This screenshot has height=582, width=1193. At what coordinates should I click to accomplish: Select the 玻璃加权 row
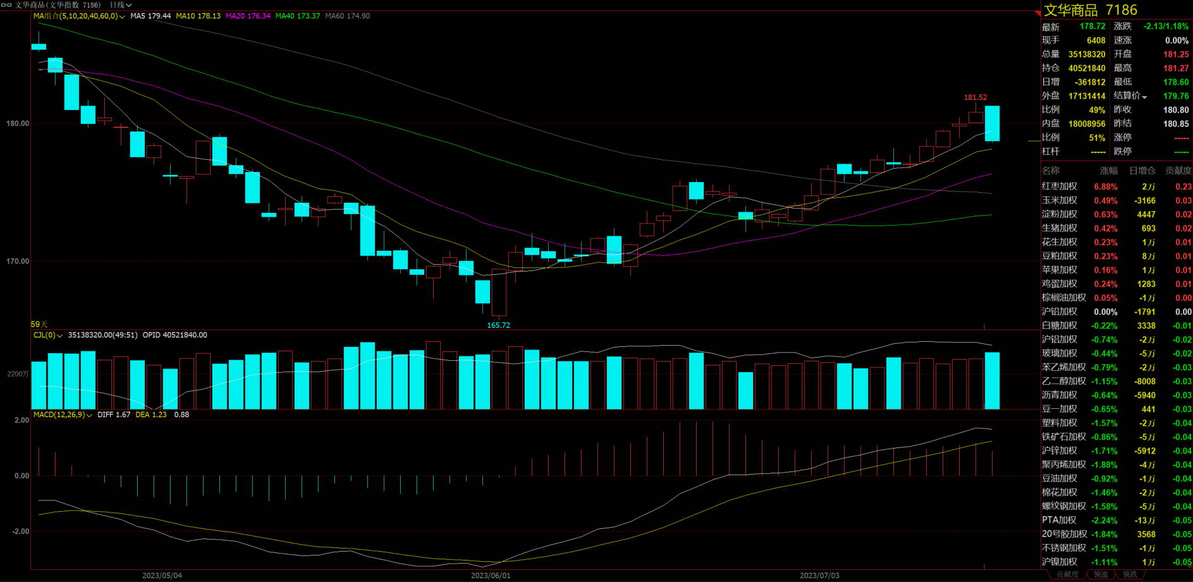[x=1117, y=354]
